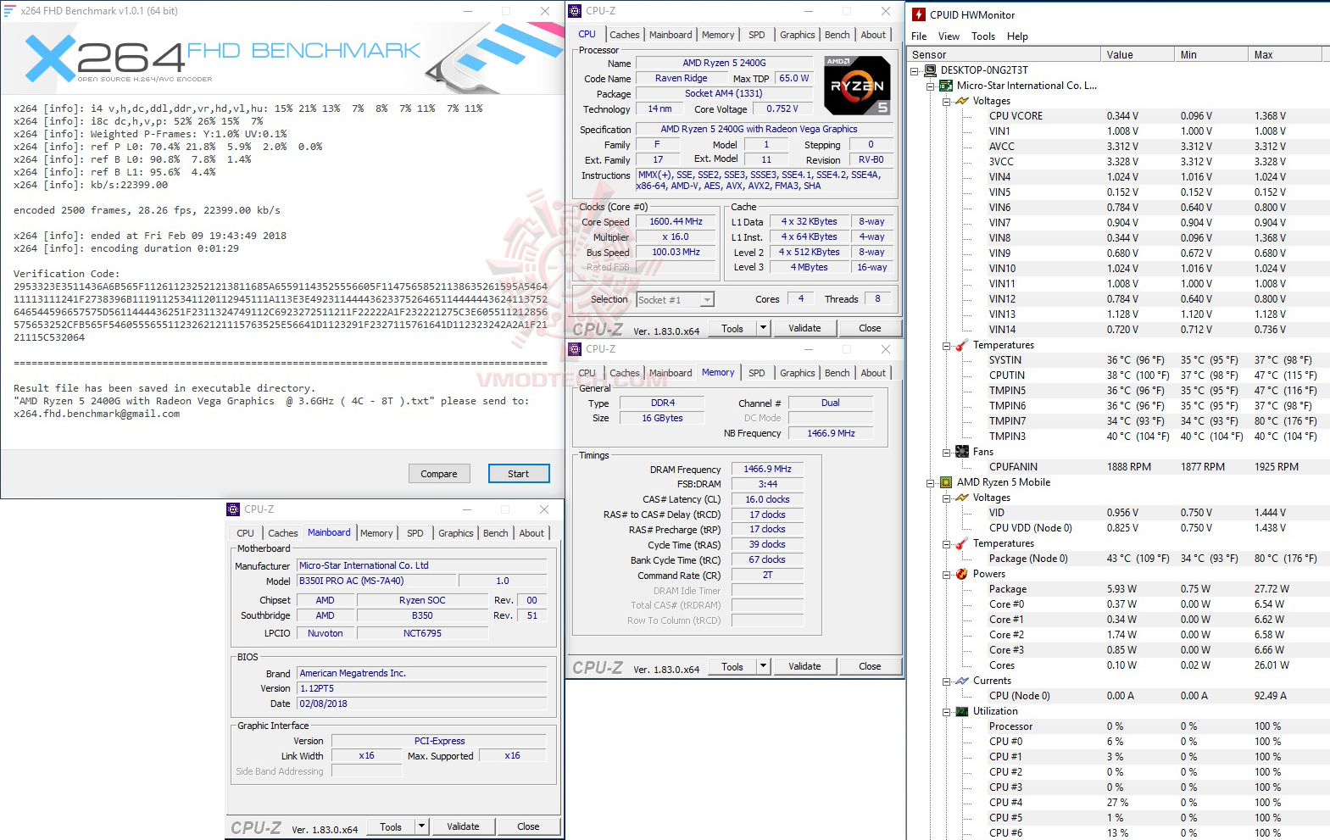
Task: Open the Help menu in HWMonitor
Action: [1017, 36]
